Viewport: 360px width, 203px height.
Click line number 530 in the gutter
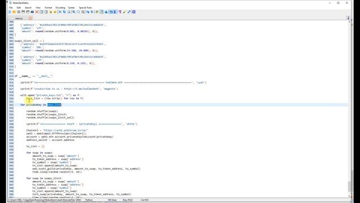11,130
